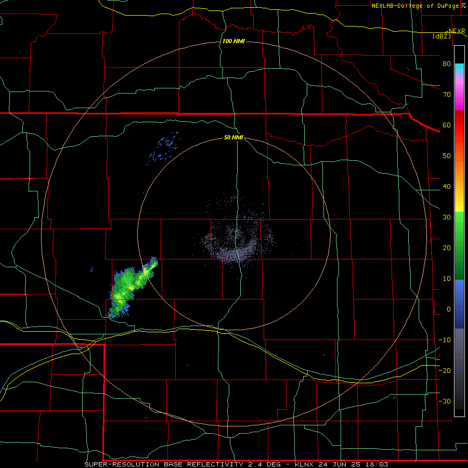Click the 100 NMI range ring label

(233, 41)
